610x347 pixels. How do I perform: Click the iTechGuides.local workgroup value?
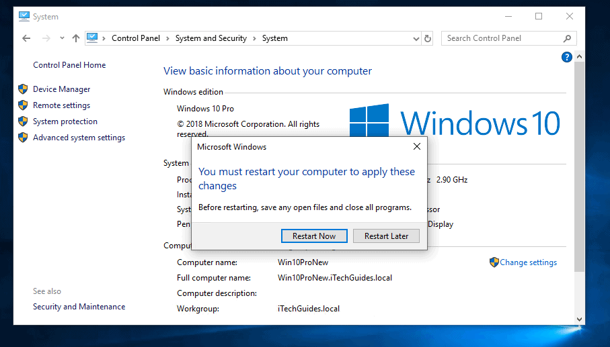[x=309, y=309]
